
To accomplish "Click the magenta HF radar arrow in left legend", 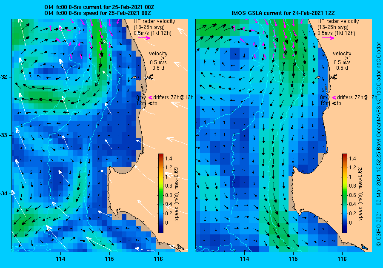I will click(x=144, y=38).
